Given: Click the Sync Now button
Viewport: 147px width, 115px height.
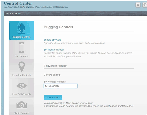Looking at the screenshot, I should pos(53,97).
